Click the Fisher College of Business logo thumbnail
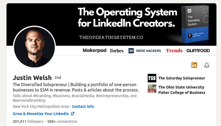The height and width of the screenshot is (126, 221). point(152,89)
